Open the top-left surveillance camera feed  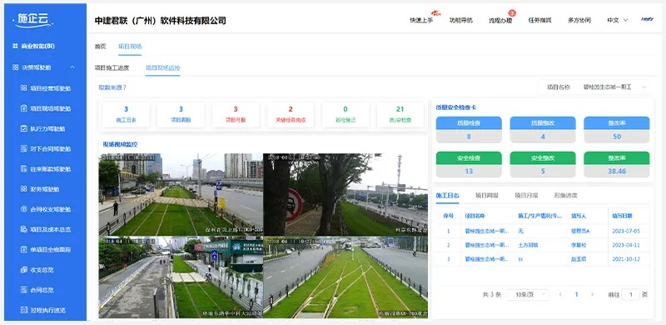181,194
